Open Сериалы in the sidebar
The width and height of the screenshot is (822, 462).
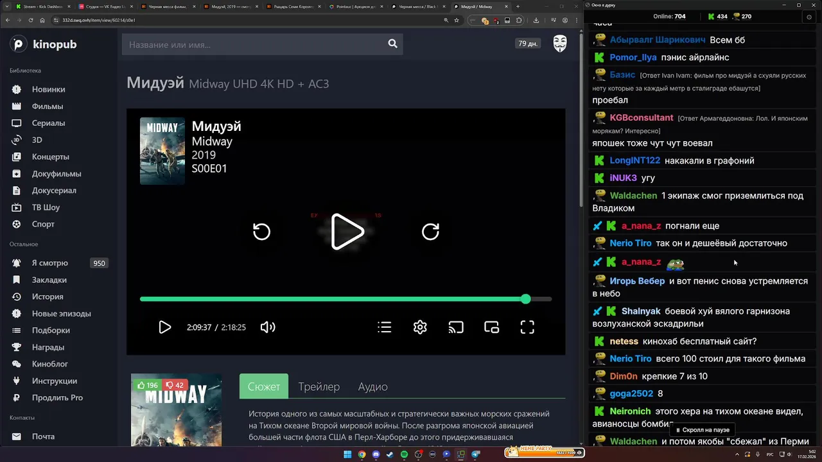(x=48, y=123)
